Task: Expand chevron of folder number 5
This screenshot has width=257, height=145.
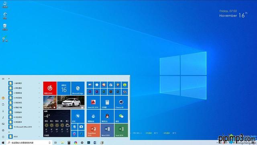Action: [39, 103]
